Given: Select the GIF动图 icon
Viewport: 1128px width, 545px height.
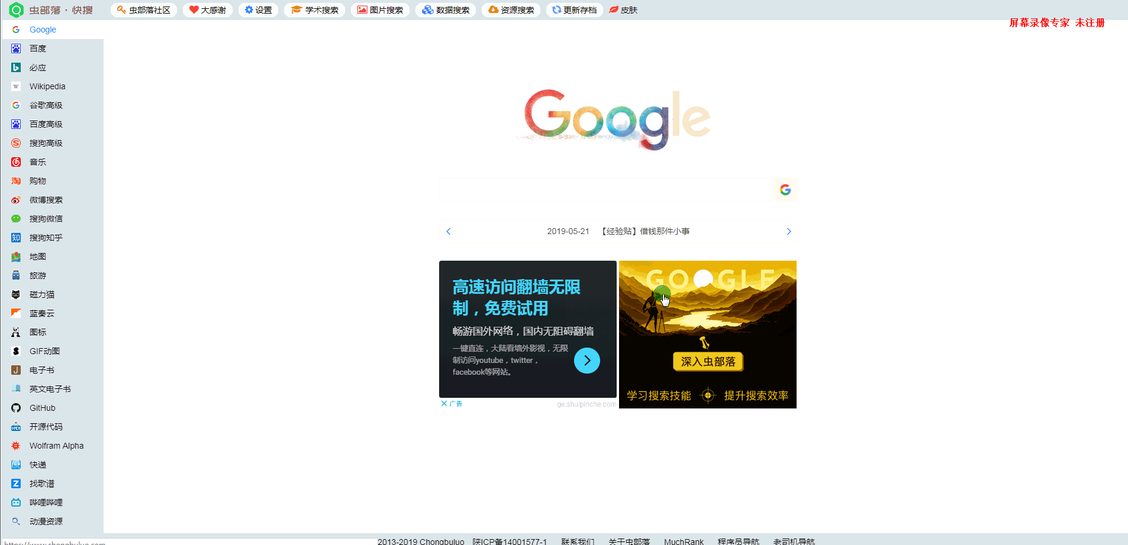Looking at the screenshot, I should (16, 351).
